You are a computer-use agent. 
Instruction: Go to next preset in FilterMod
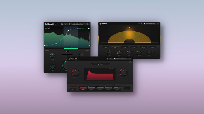[x=112, y=59]
